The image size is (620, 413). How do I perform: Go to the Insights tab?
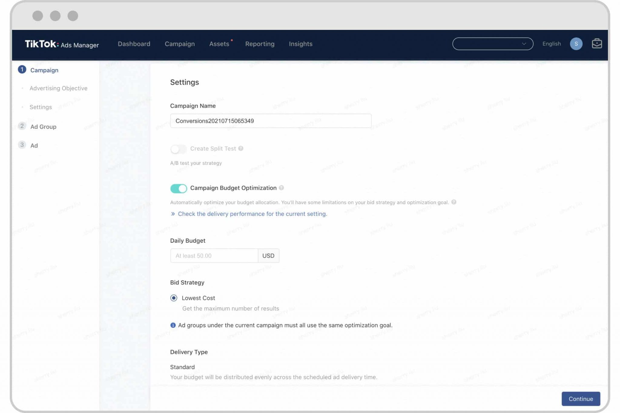click(x=300, y=44)
